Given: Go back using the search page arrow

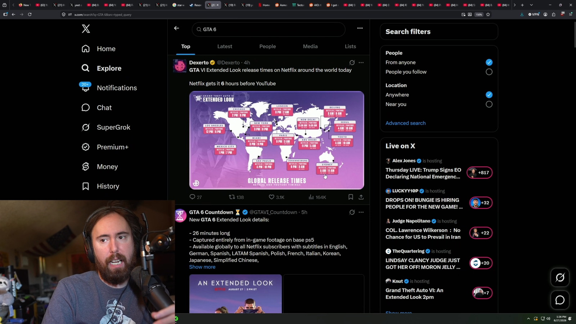Looking at the screenshot, I should 176,28.
